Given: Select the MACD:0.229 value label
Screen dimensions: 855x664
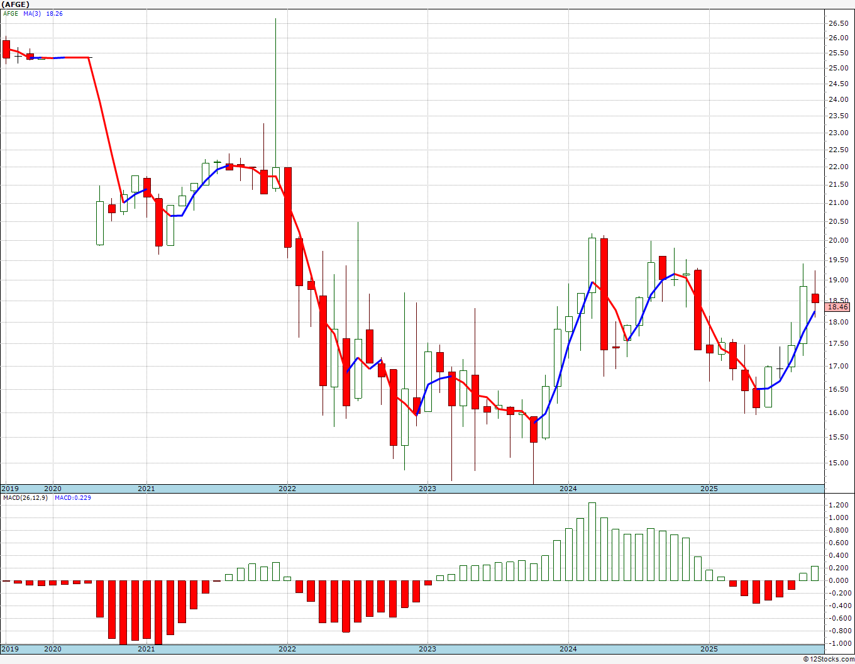Looking at the screenshot, I should coord(73,498).
